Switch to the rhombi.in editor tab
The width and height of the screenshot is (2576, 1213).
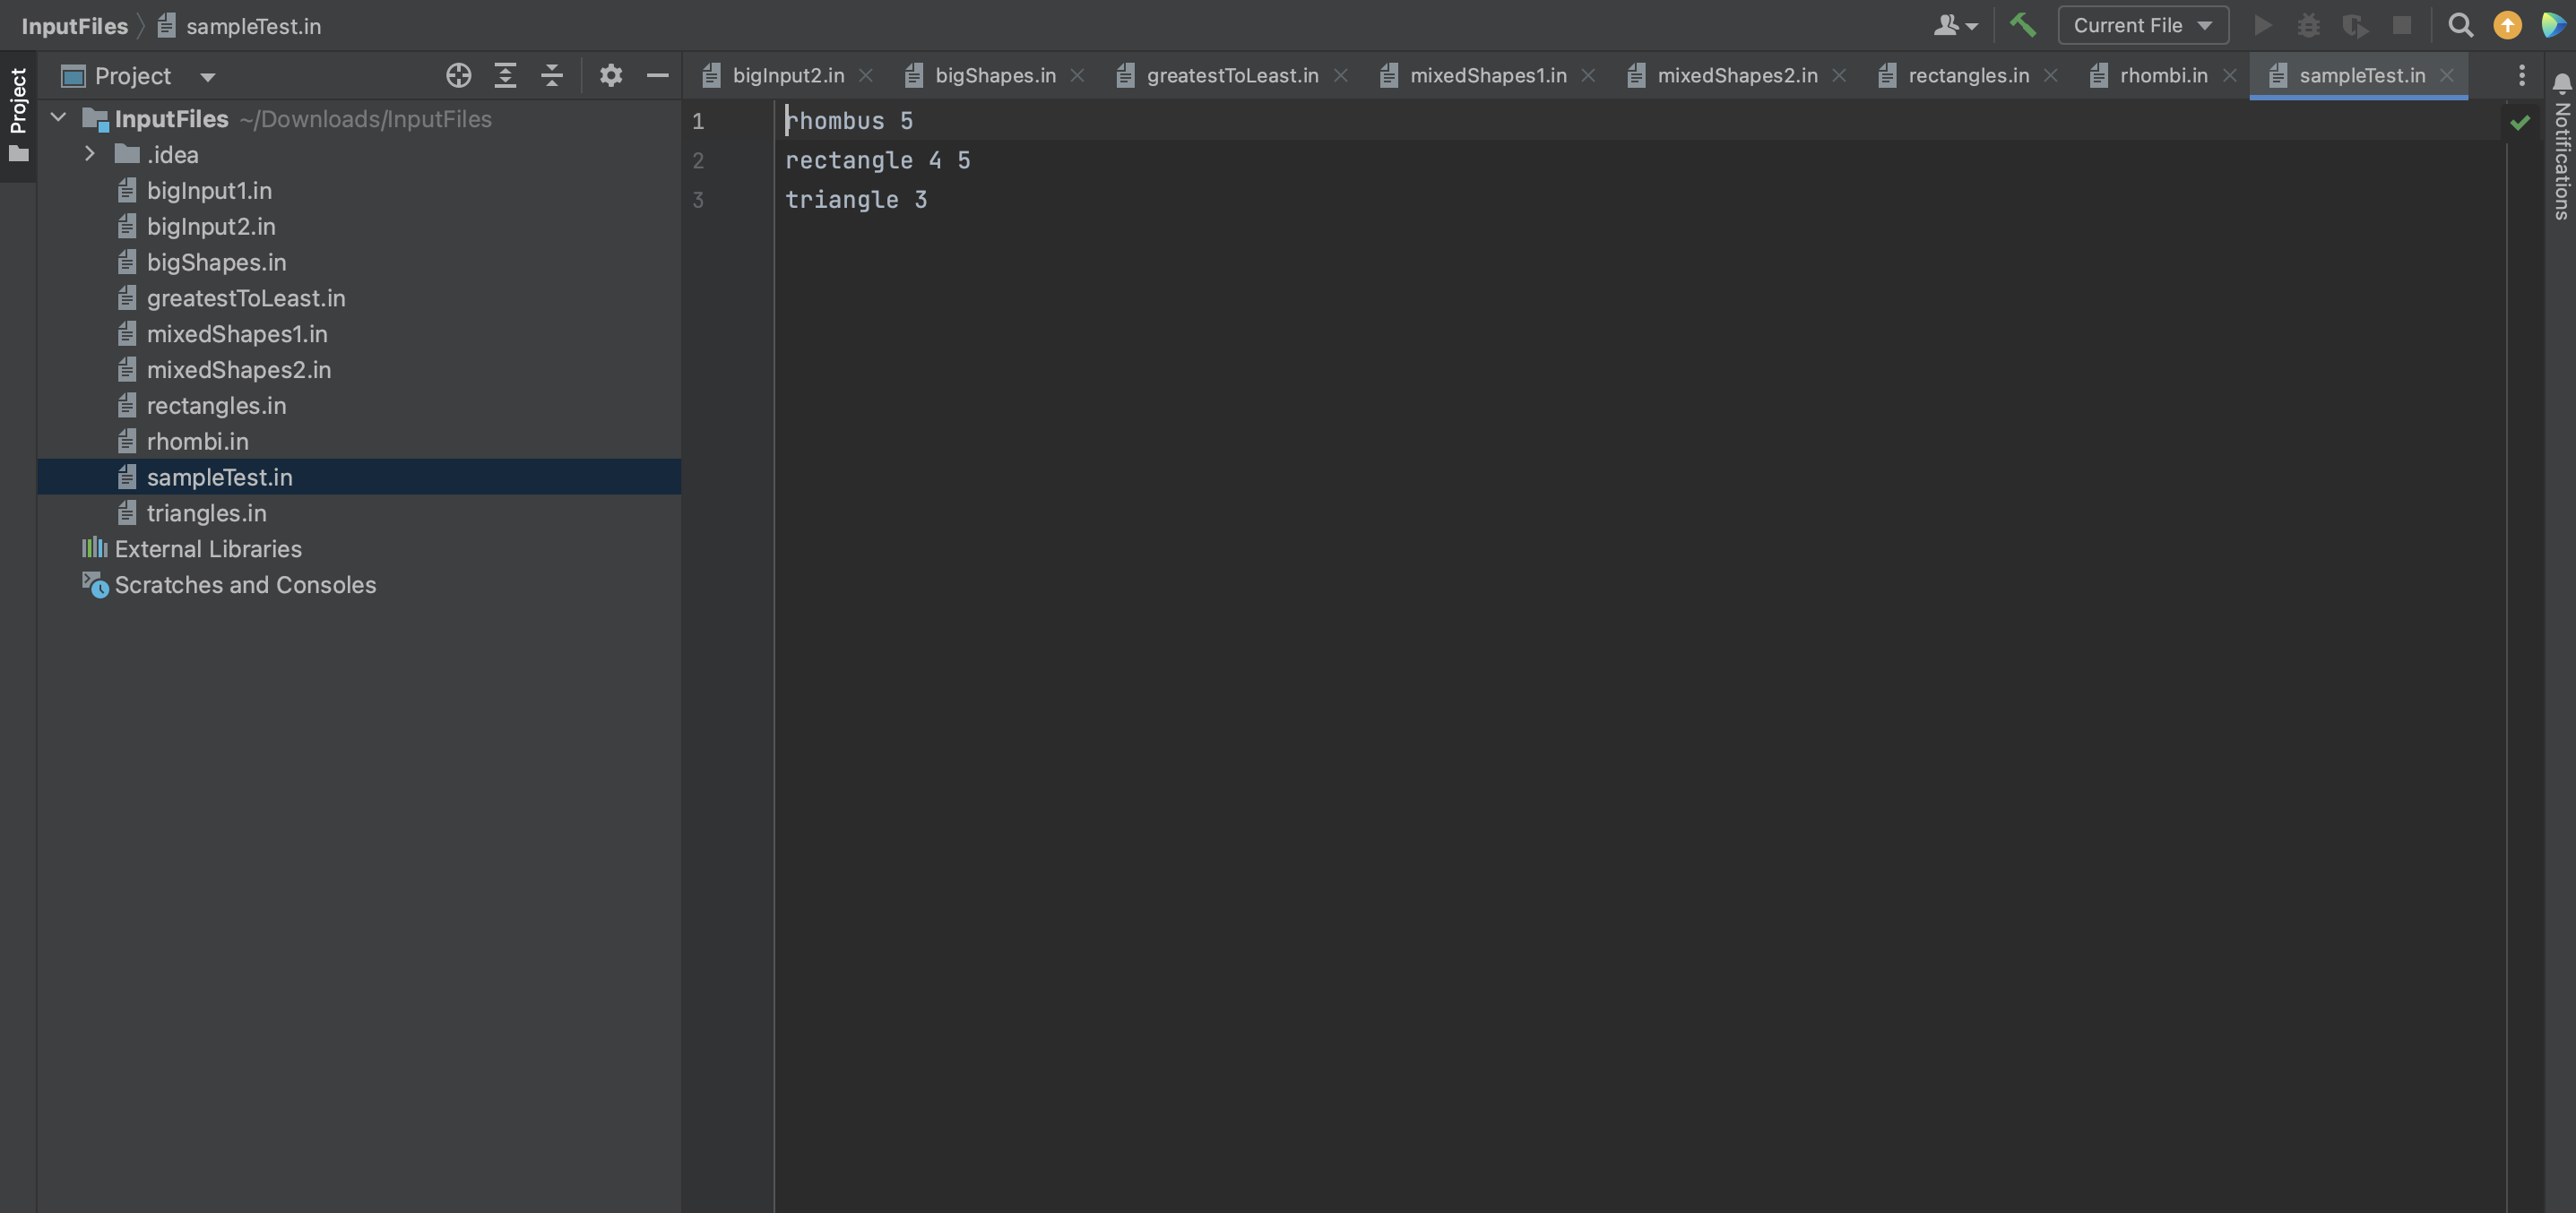point(2160,75)
